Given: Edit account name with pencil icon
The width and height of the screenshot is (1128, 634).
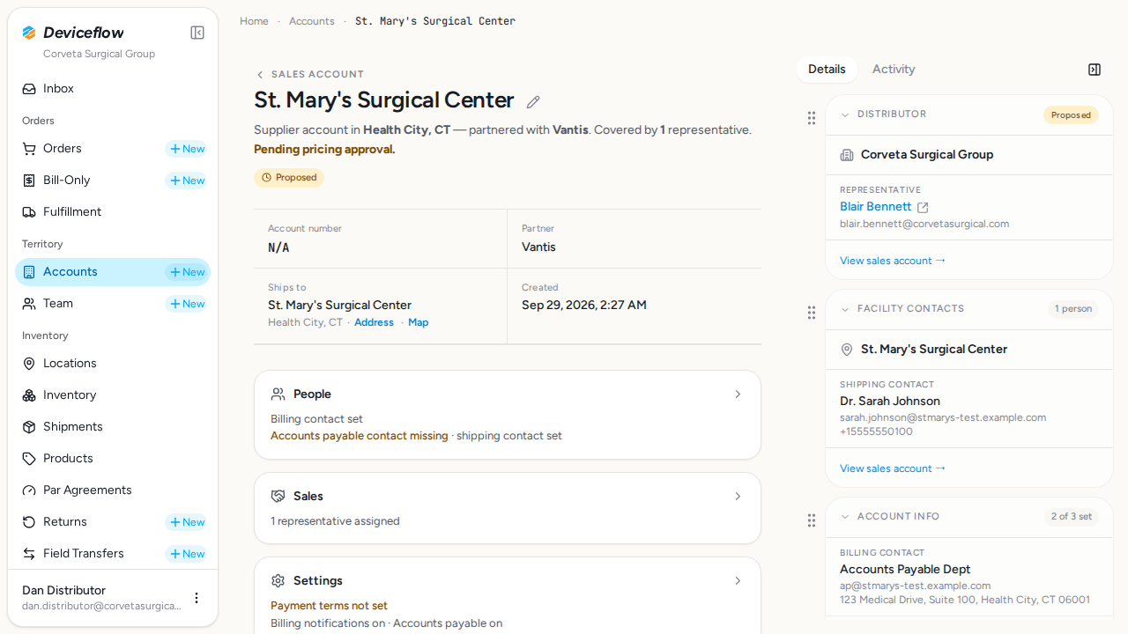Looking at the screenshot, I should coord(533,102).
